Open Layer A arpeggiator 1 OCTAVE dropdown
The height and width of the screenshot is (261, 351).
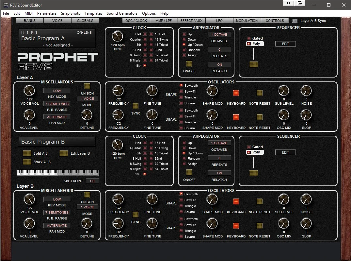click(x=219, y=34)
